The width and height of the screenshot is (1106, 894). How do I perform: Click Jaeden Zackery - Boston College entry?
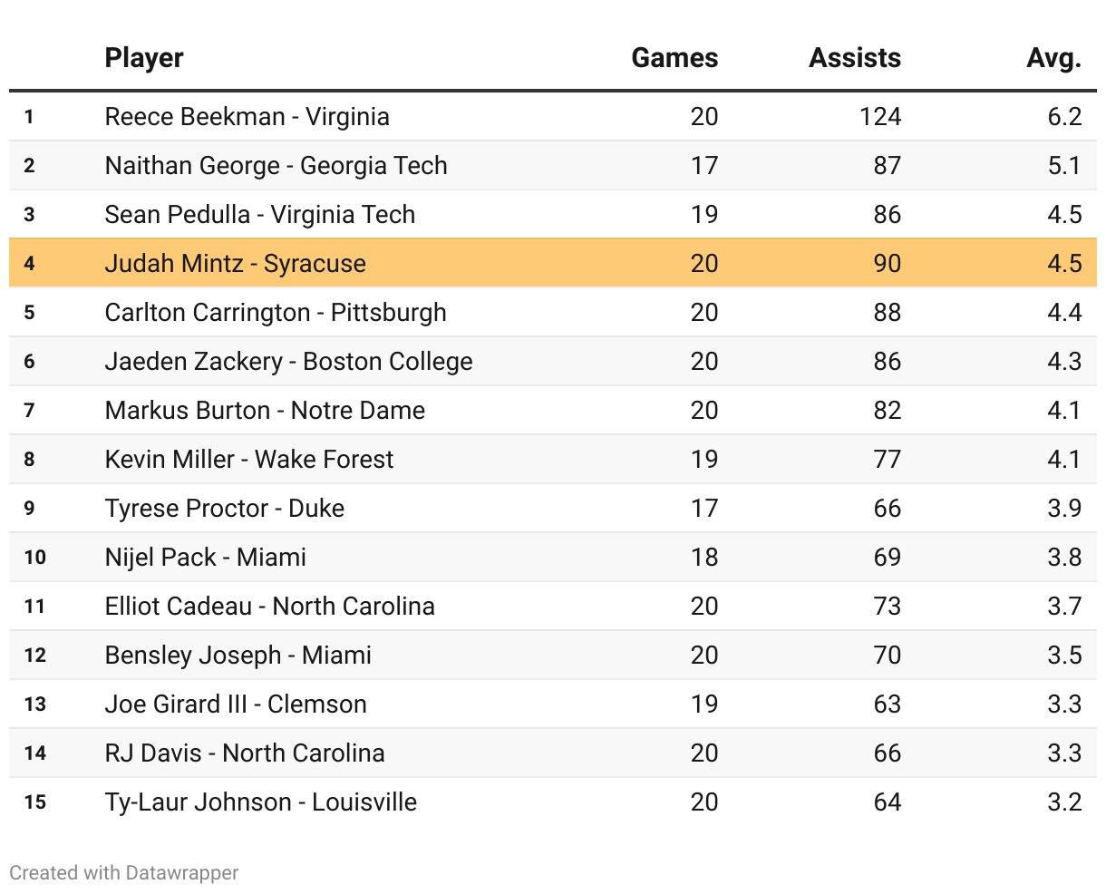[x=288, y=362]
